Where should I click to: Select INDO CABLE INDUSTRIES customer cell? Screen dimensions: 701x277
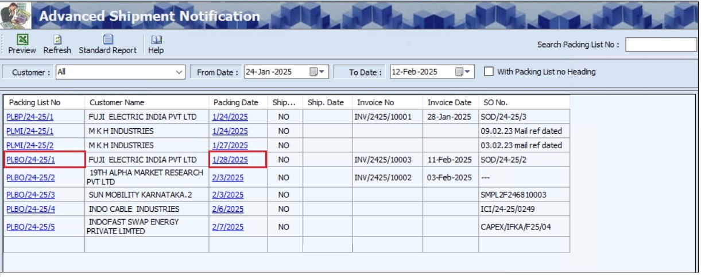(x=147, y=209)
